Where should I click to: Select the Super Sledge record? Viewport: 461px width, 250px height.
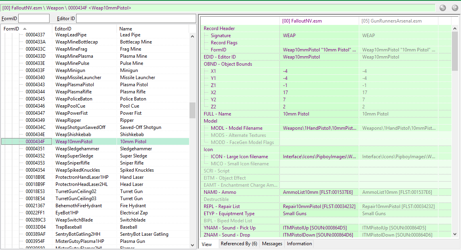[x=95, y=156]
